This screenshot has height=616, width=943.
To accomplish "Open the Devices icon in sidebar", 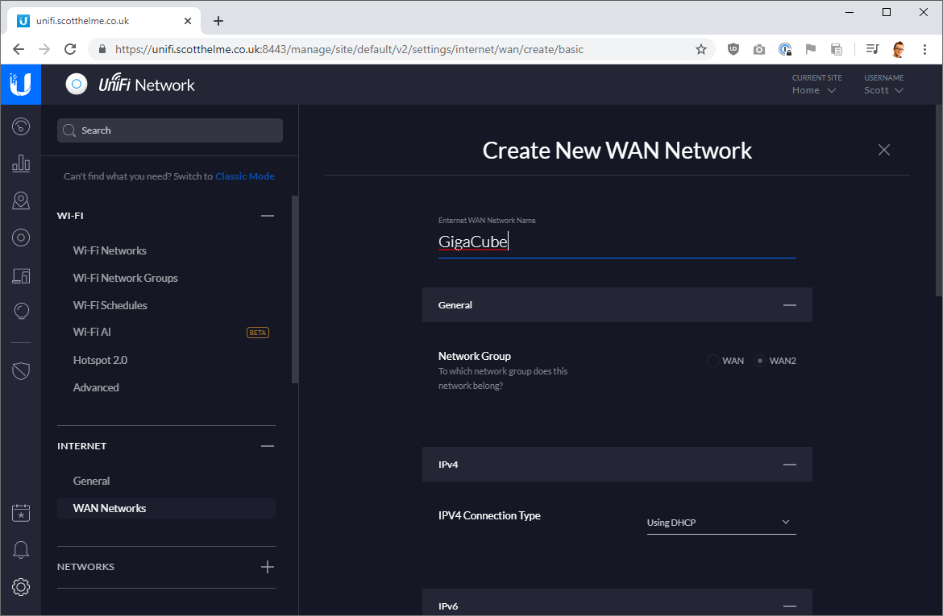I will [21, 238].
